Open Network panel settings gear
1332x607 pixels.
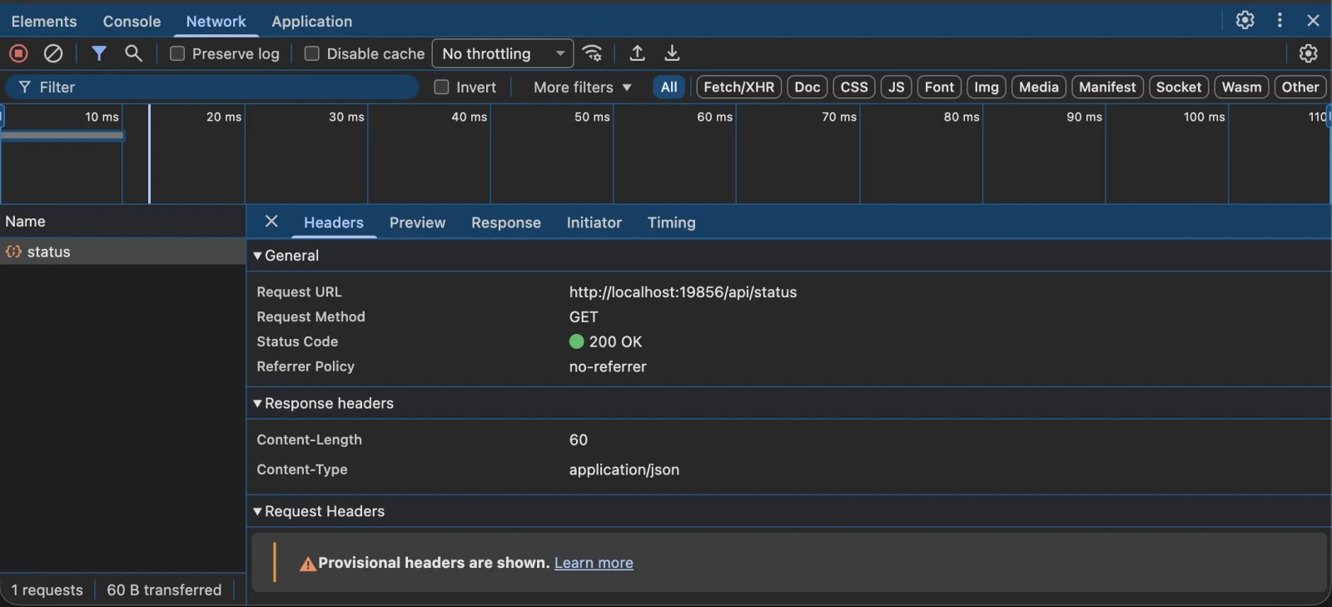1309,53
